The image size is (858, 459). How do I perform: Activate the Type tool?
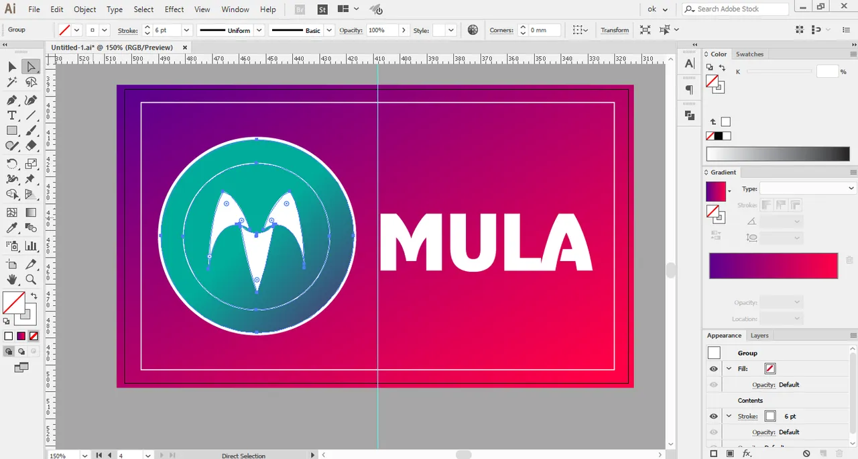coord(12,115)
